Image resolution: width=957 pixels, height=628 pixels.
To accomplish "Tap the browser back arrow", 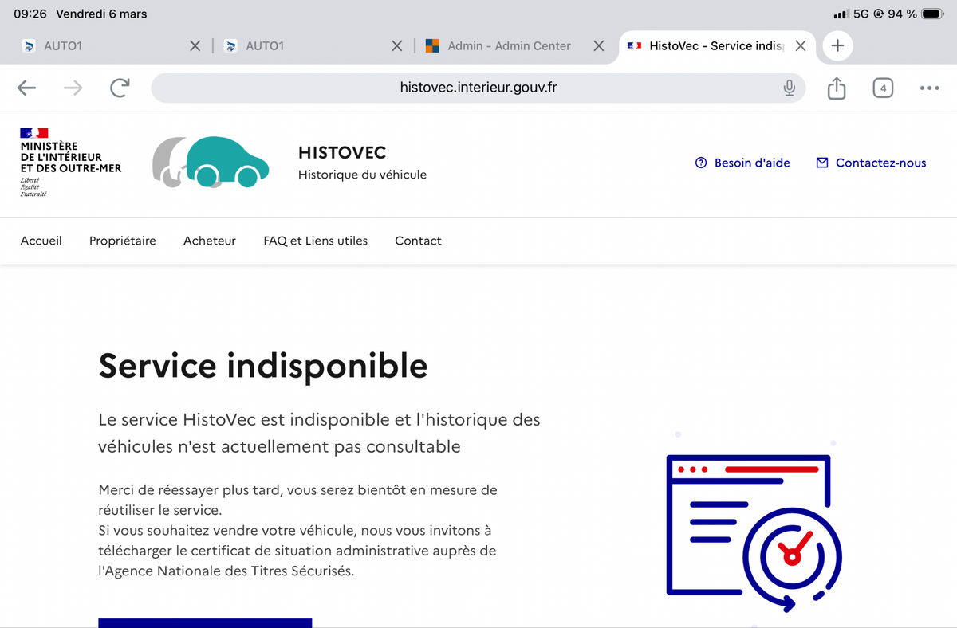I will coord(27,88).
